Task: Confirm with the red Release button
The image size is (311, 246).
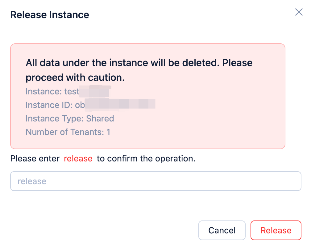Action: (276, 230)
